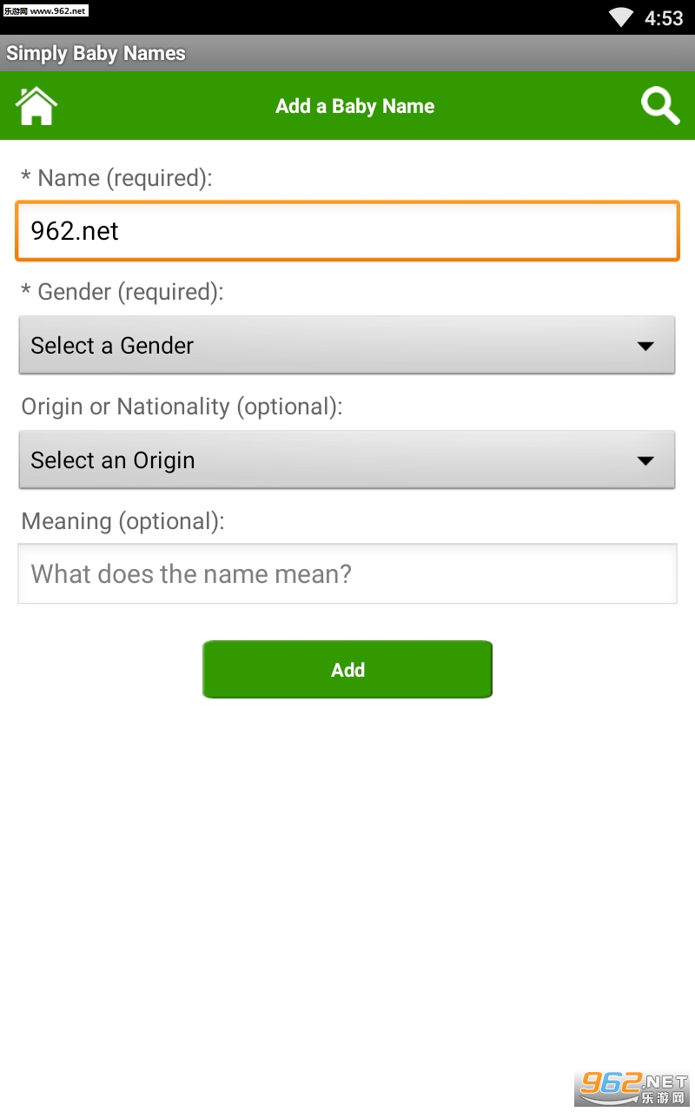
Task: Click the '* Gender (required):' label
Action: pos(122,292)
